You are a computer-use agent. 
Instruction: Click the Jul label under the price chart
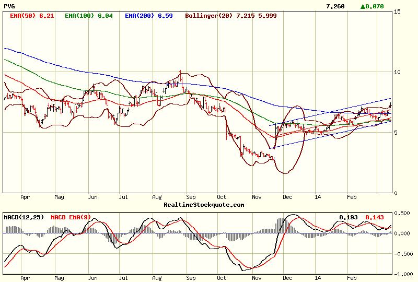click(123, 197)
